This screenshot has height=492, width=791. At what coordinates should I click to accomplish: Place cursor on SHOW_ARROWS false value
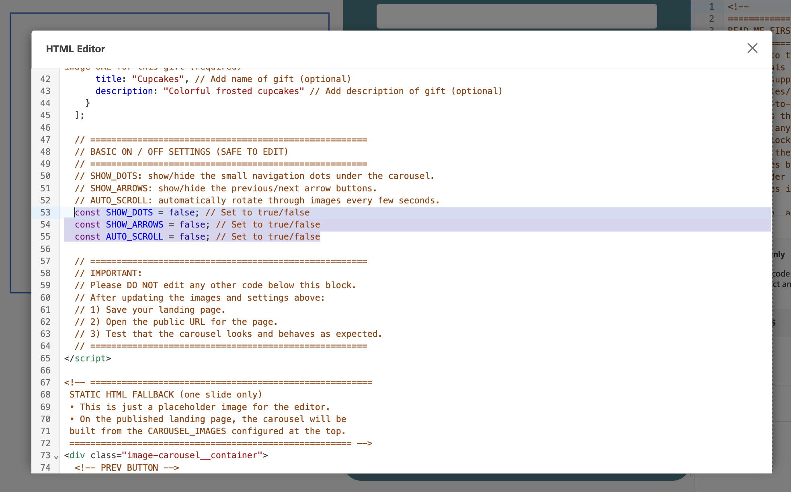[x=192, y=225]
